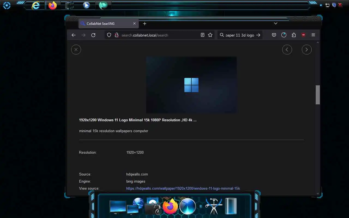Click the magnifier icon in the search box
The width and height of the screenshot is (349, 218).
[x=222, y=35]
